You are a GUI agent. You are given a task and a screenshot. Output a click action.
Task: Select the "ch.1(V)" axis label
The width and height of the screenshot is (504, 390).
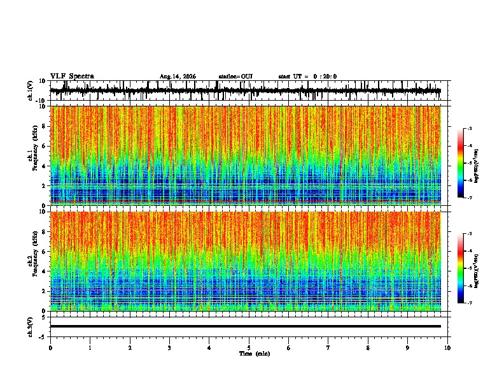(31, 90)
